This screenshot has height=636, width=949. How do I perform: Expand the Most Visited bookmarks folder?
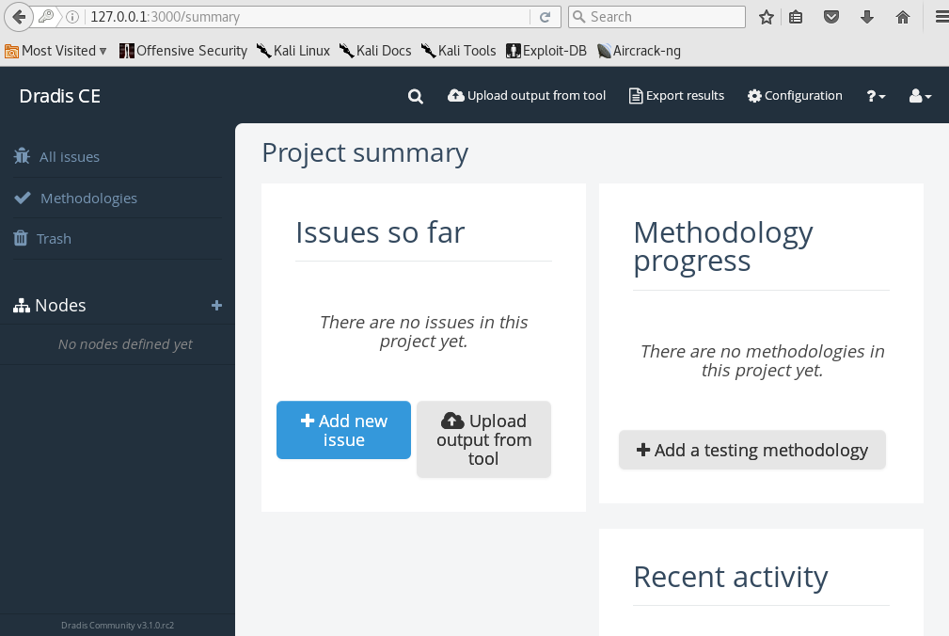(x=56, y=51)
